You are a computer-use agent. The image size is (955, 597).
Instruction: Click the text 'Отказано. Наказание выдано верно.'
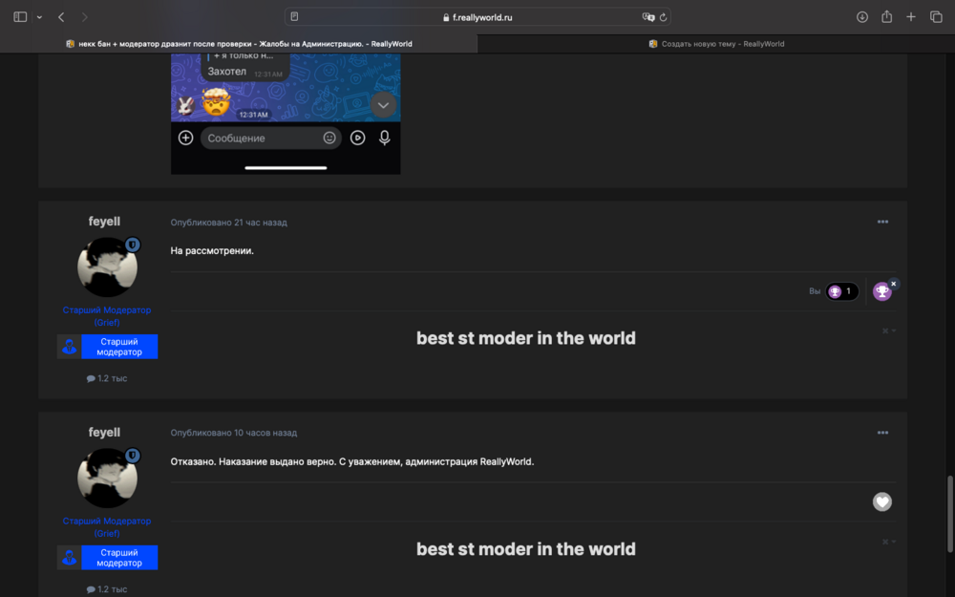252,461
